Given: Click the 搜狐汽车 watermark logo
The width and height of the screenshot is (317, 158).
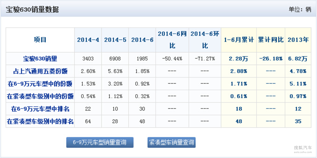Looking at the screenshot, I should coord(303,149).
